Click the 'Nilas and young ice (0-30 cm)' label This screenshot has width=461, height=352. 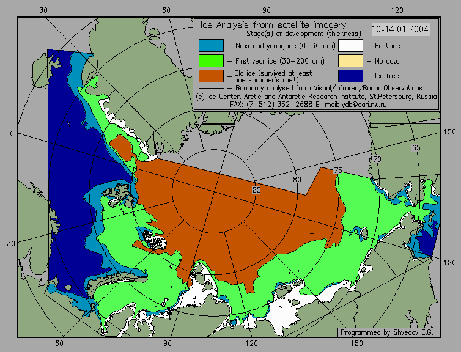tap(285, 46)
